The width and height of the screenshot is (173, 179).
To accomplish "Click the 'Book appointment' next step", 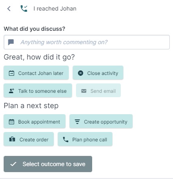I will click(x=35, y=121).
